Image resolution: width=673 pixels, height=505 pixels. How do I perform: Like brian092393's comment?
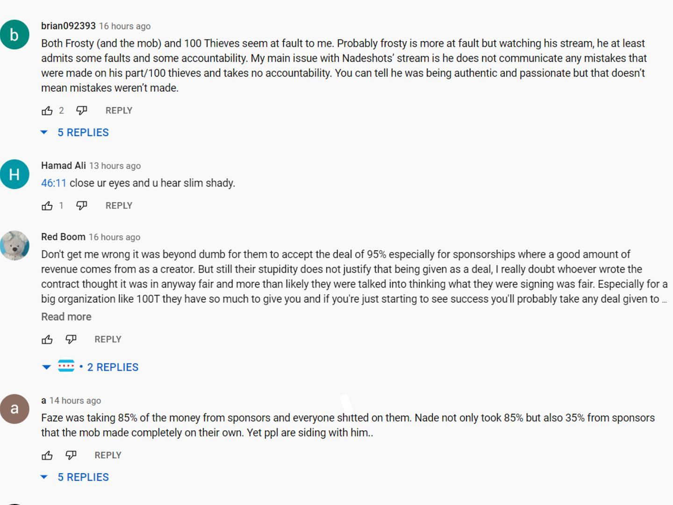pyautogui.click(x=47, y=111)
